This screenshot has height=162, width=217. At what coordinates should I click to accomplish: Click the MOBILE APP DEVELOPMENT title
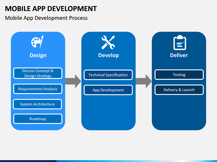coord(51,9)
